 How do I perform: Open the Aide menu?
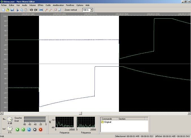pyautogui.click(x=88, y=5)
